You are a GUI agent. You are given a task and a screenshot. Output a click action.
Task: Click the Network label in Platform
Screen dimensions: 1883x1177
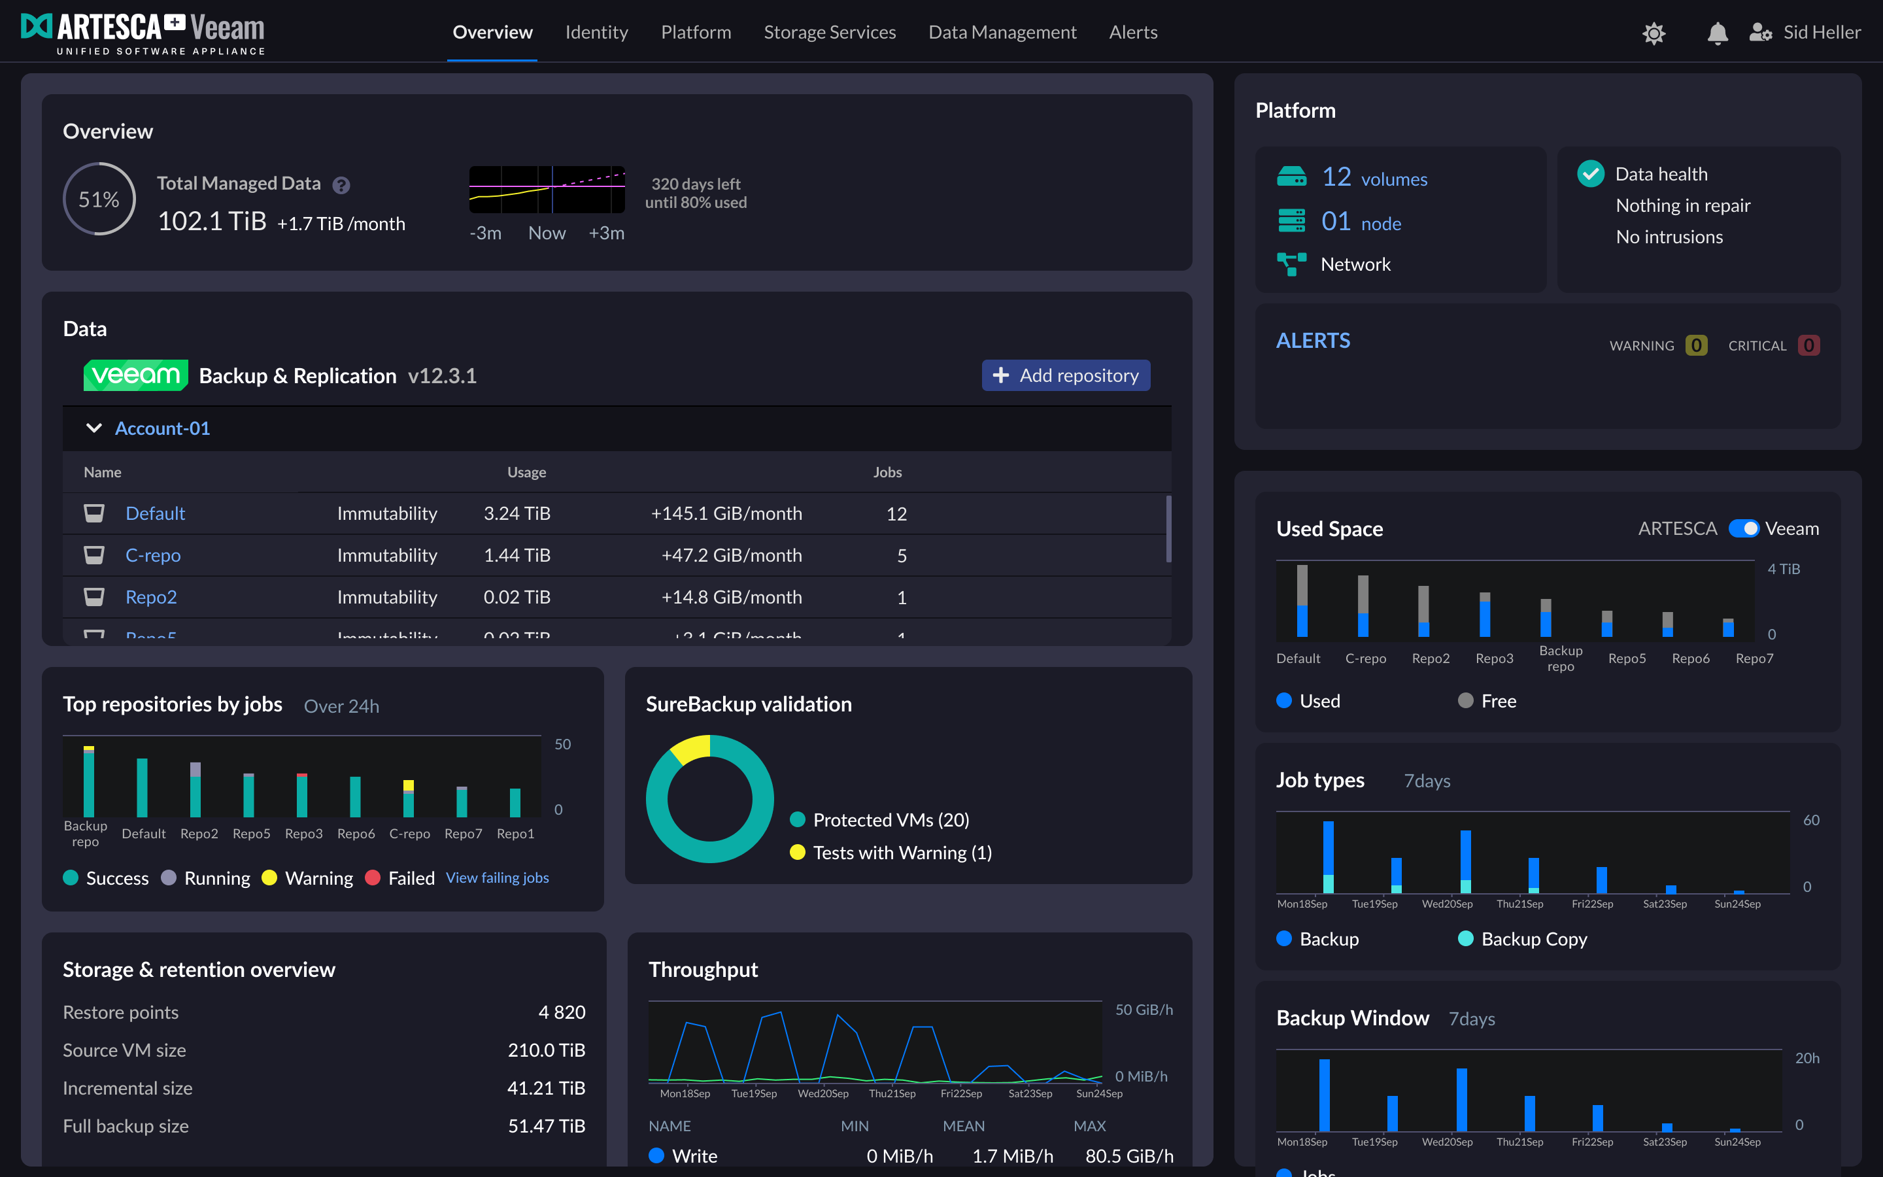(1355, 264)
